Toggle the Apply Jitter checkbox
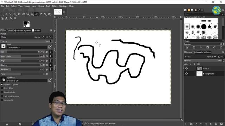The image size is (225, 126). point(2,88)
